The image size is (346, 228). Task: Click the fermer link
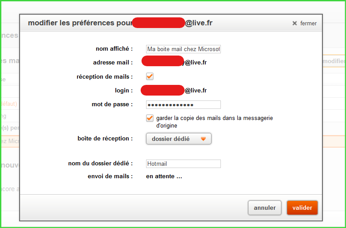(308, 24)
